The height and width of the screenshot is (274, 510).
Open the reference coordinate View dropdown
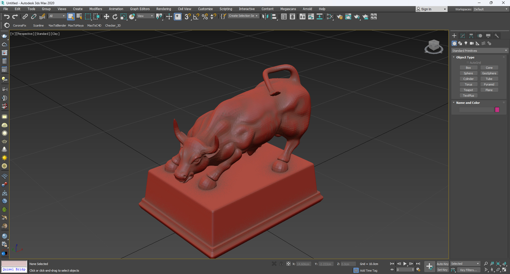[x=145, y=16]
